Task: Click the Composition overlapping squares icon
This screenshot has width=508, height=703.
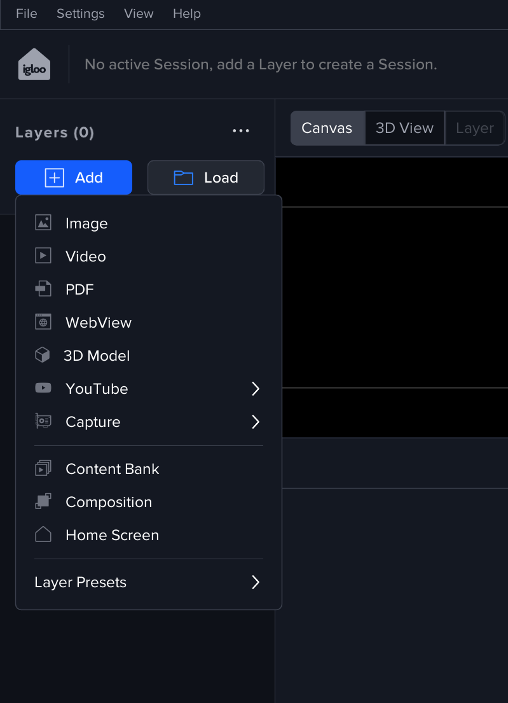Action: coord(43,501)
